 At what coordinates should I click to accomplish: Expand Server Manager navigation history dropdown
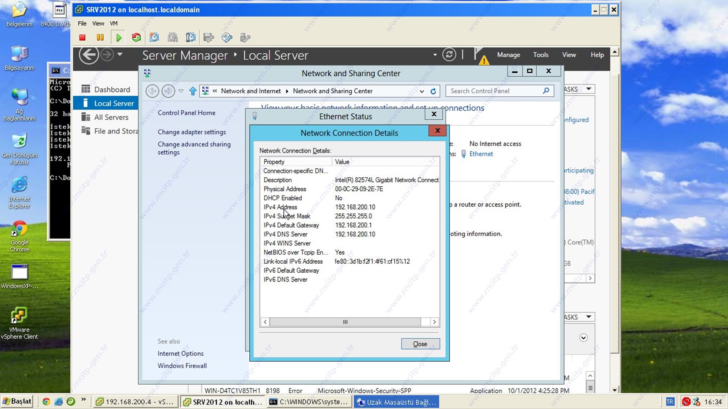(x=120, y=55)
